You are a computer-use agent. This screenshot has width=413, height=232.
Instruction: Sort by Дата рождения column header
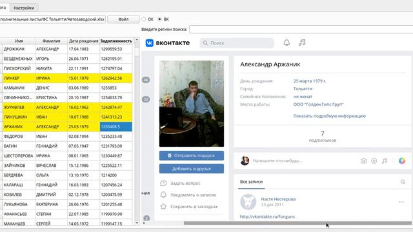pos(83,41)
